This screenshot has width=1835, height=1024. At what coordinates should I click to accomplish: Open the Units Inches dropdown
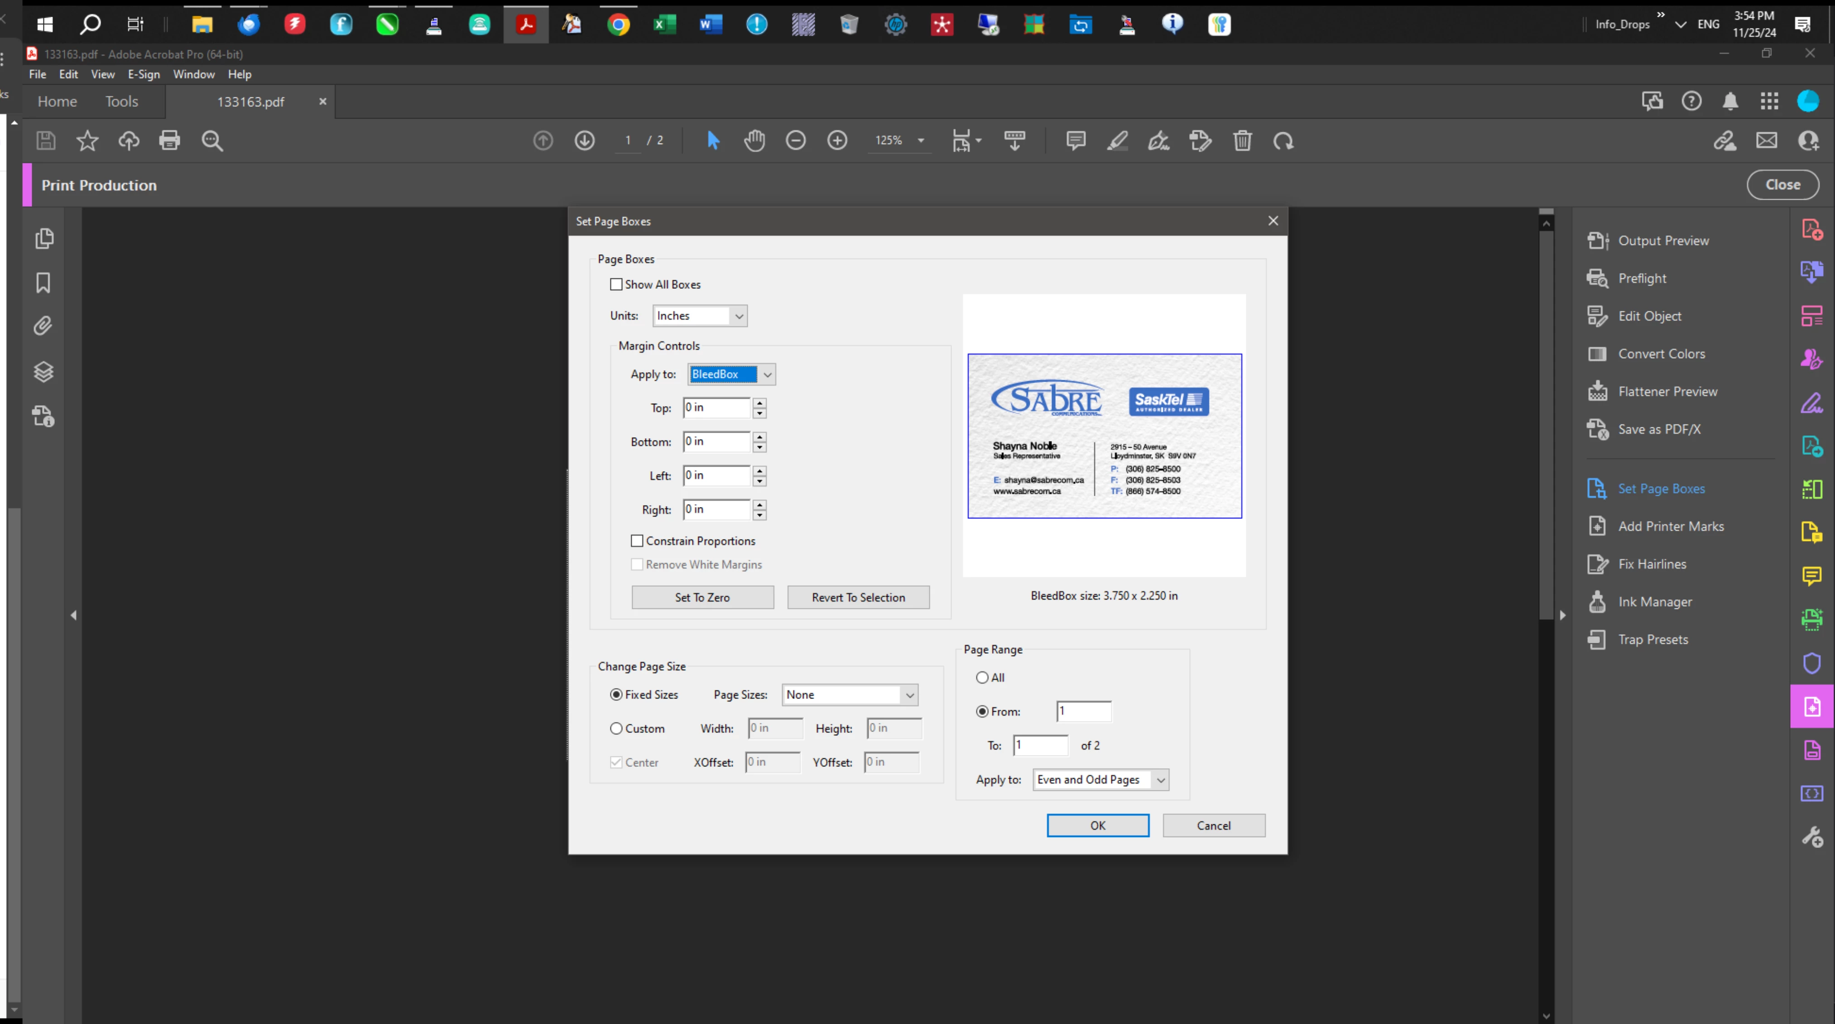(700, 316)
